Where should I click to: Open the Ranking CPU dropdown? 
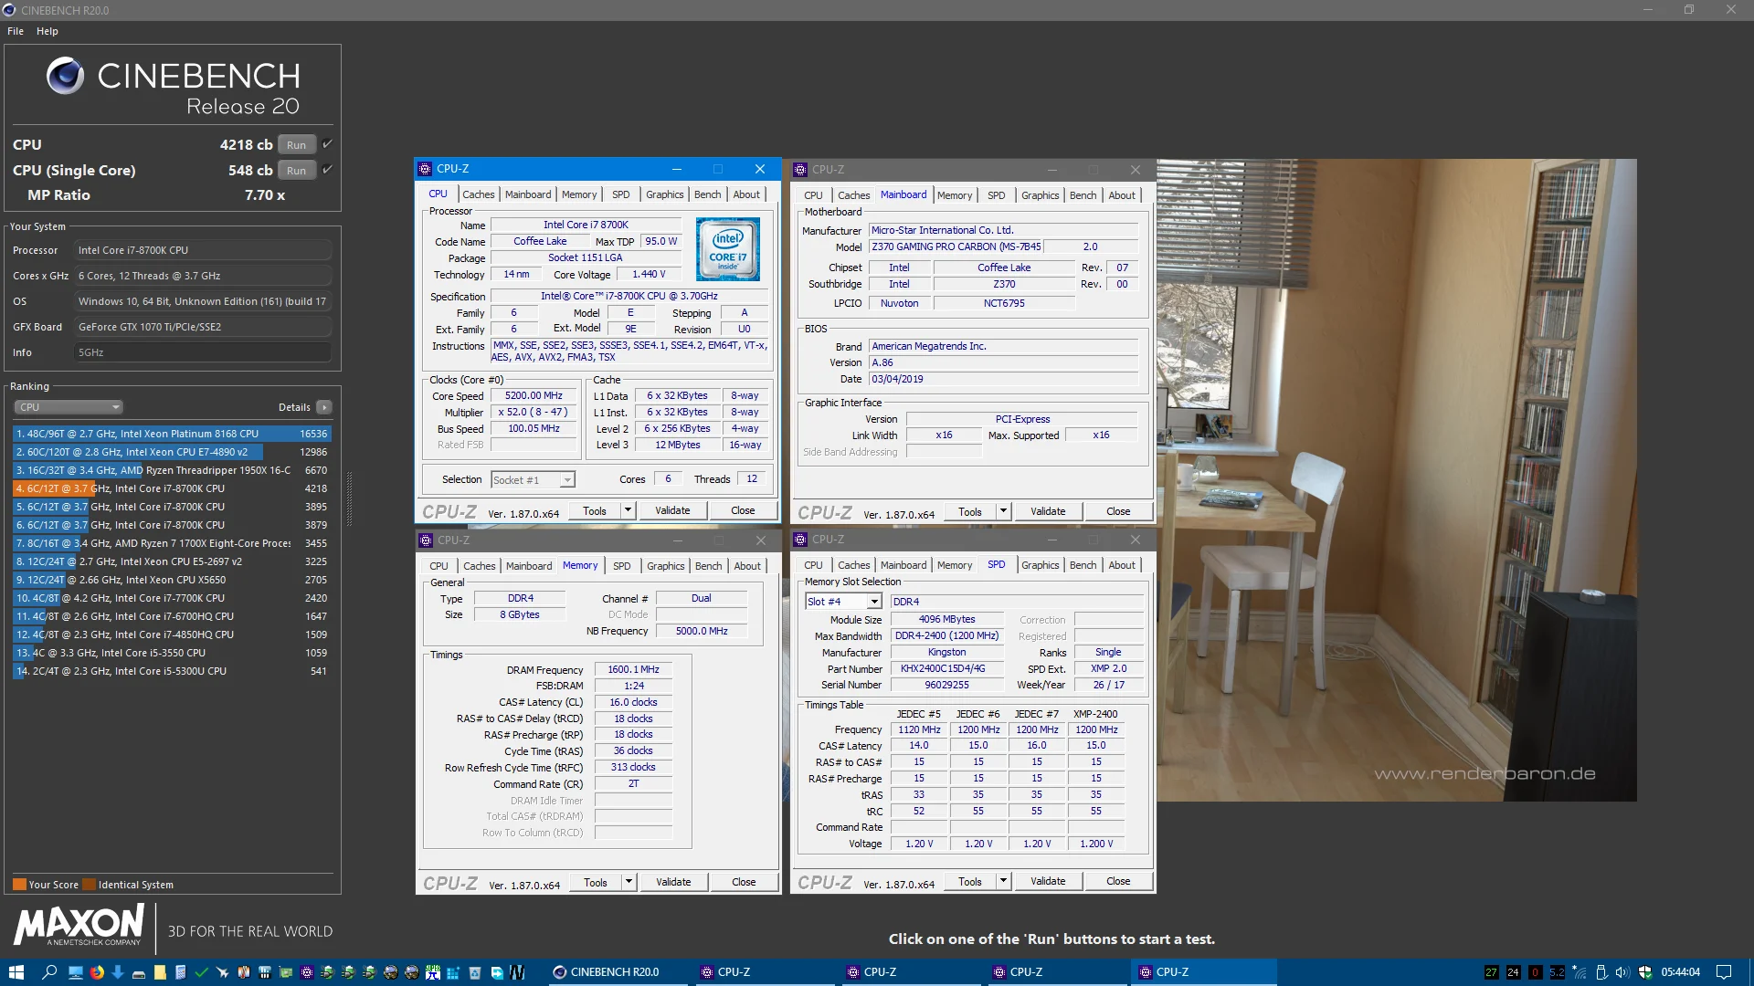coord(69,407)
